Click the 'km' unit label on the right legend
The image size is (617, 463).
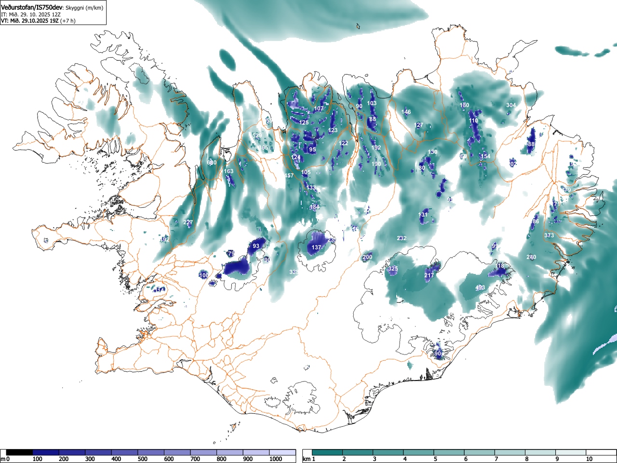coord(307,459)
